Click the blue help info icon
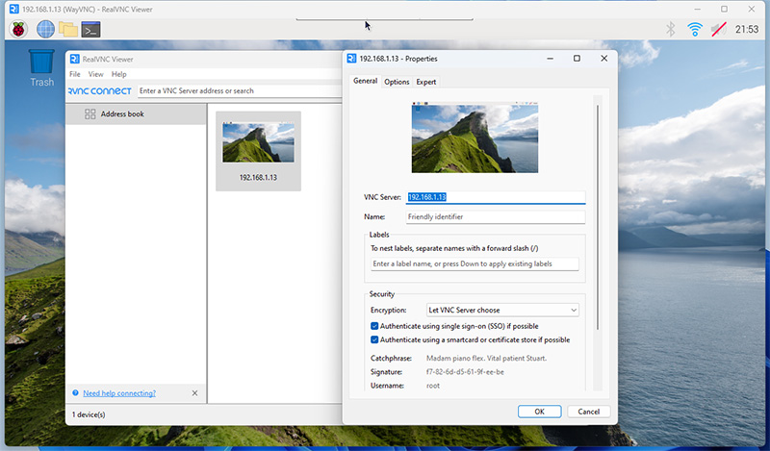The height and width of the screenshot is (451, 770). [76, 392]
